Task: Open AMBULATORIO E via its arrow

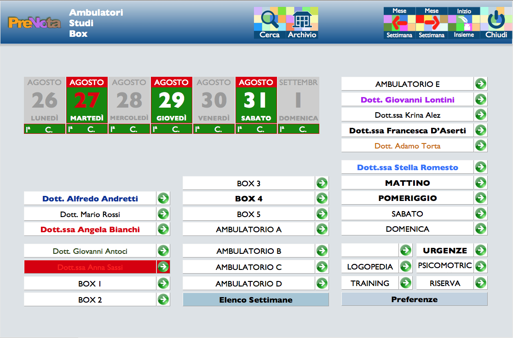Action: click(480, 84)
